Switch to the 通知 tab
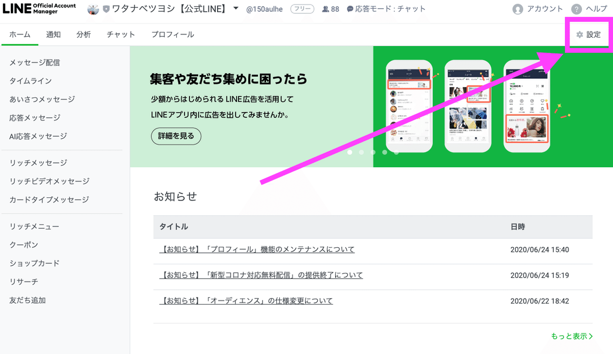 pos(53,35)
